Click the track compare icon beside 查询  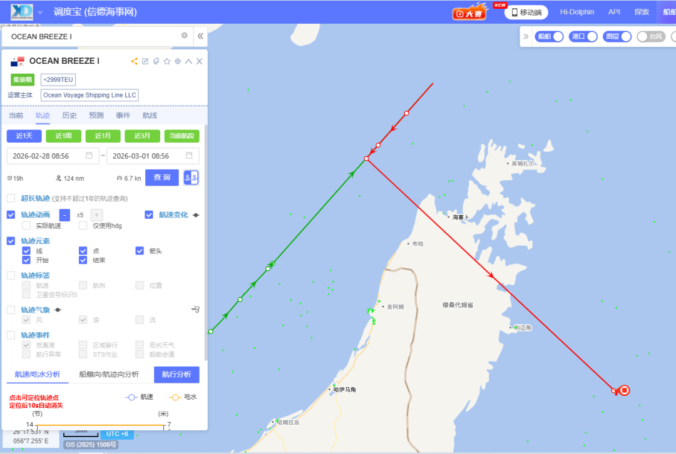coord(191,178)
